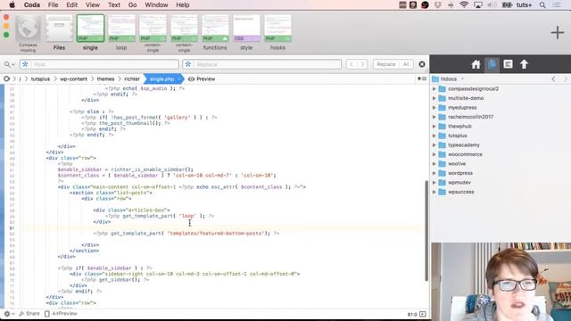This screenshot has height=321, width=571.
Task: Click the split view icon beside 61:0
Action: (422, 314)
